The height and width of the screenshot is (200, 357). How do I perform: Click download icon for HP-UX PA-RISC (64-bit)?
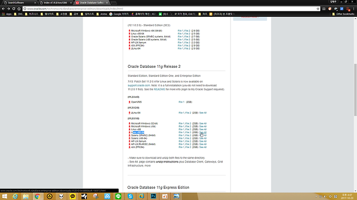[x=129, y=144]
